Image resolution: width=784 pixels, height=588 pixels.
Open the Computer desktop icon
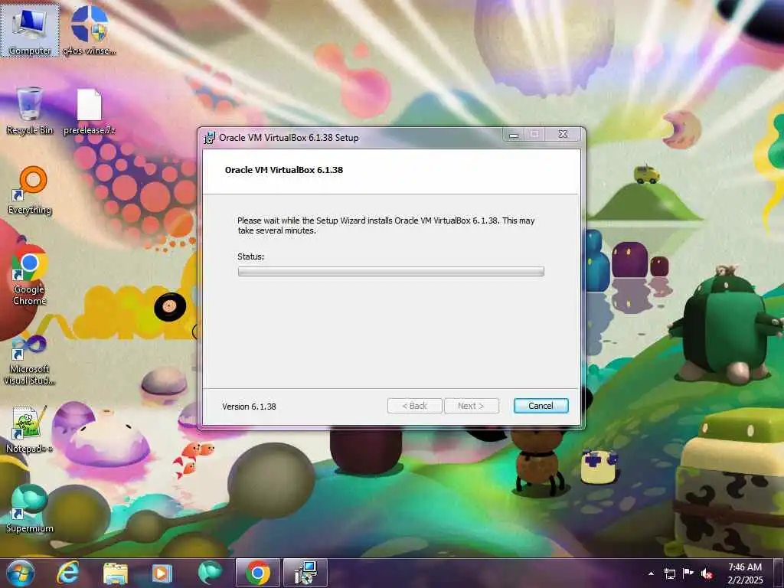tap(30, 31)
